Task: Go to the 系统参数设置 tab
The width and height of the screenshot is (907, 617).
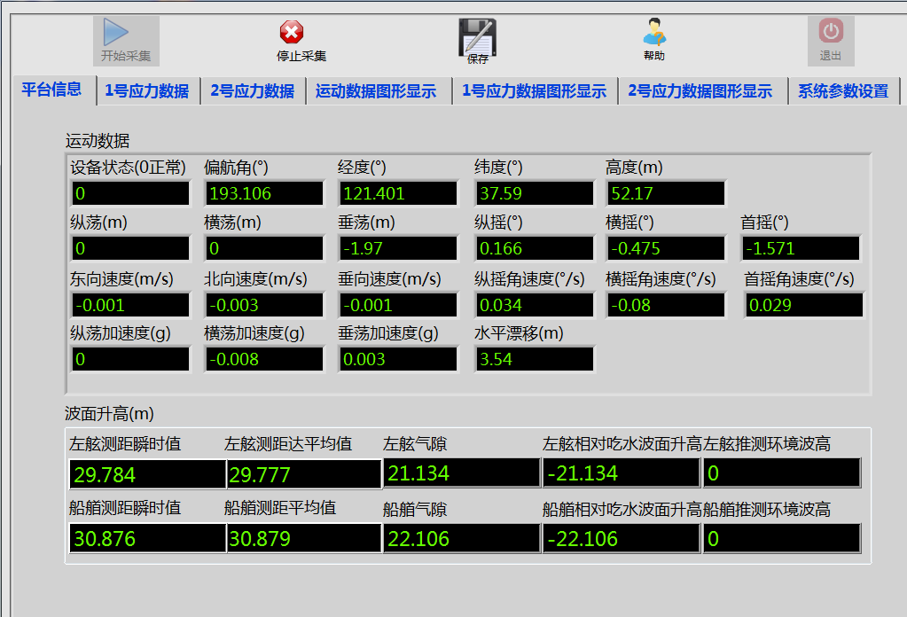Action: (843, 91)
